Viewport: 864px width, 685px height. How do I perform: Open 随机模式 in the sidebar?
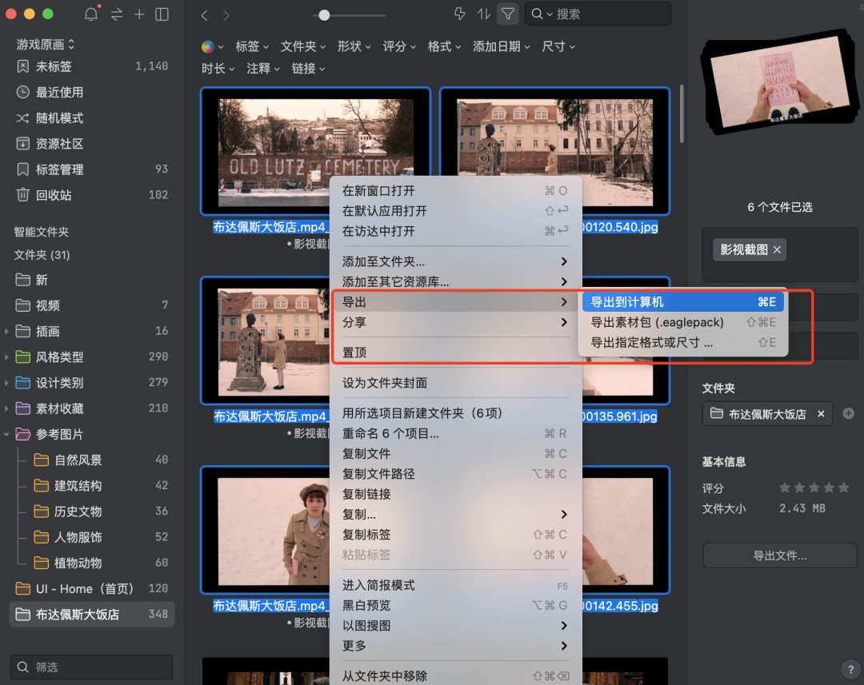point(91,117)
